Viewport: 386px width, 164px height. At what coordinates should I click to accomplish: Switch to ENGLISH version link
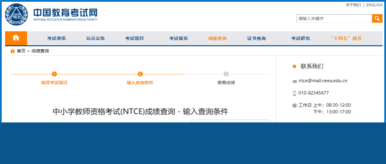374,5
